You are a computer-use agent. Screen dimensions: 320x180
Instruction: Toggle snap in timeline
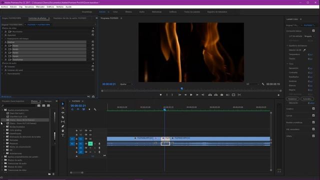click(78, 109)
